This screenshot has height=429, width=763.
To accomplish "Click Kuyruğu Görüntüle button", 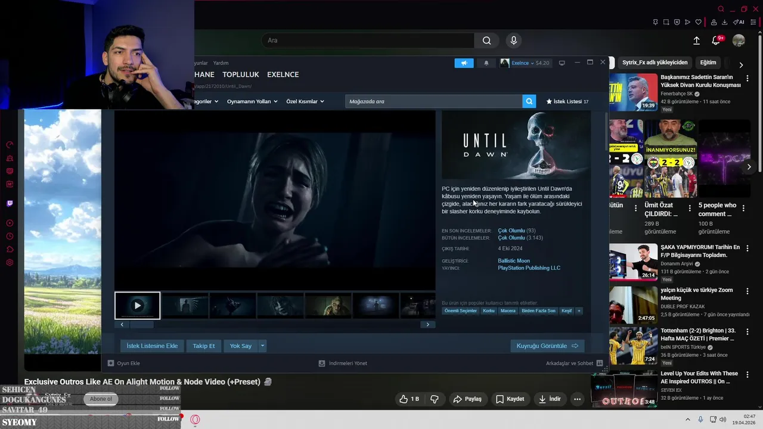I will coord(547,346).
